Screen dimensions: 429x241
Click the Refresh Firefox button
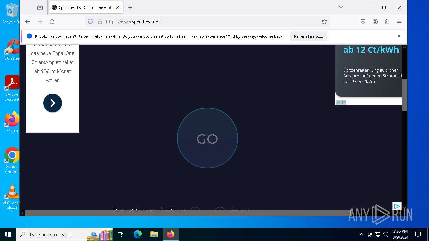tap(308, 36)
